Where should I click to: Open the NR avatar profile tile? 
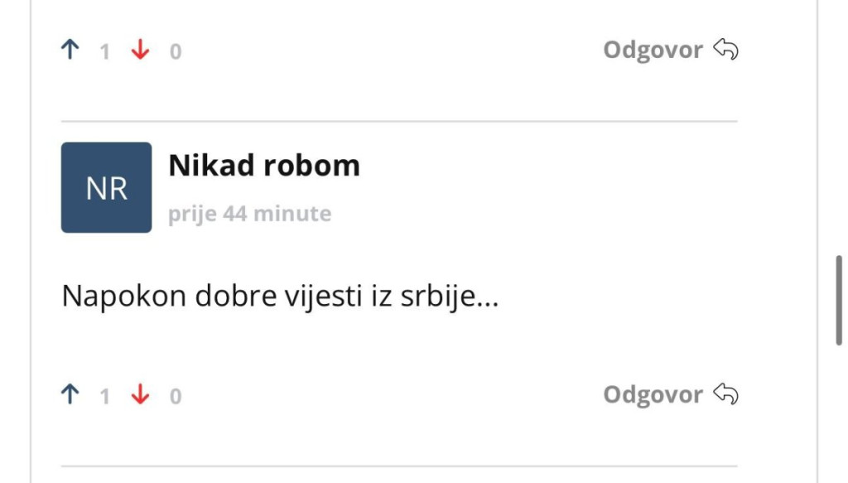tap(107, 188)
